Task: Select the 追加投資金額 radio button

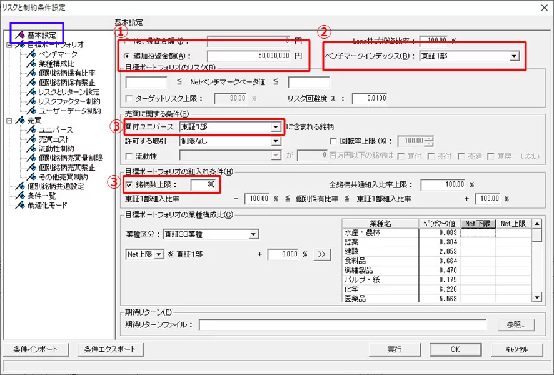Action: click(x=128, y=56)
